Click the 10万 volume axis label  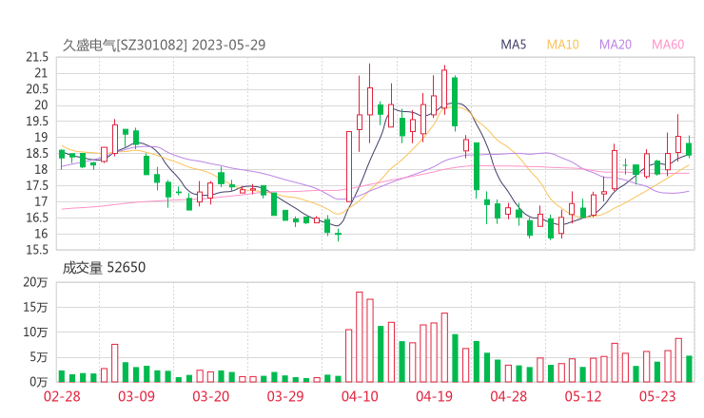point(35,332)
